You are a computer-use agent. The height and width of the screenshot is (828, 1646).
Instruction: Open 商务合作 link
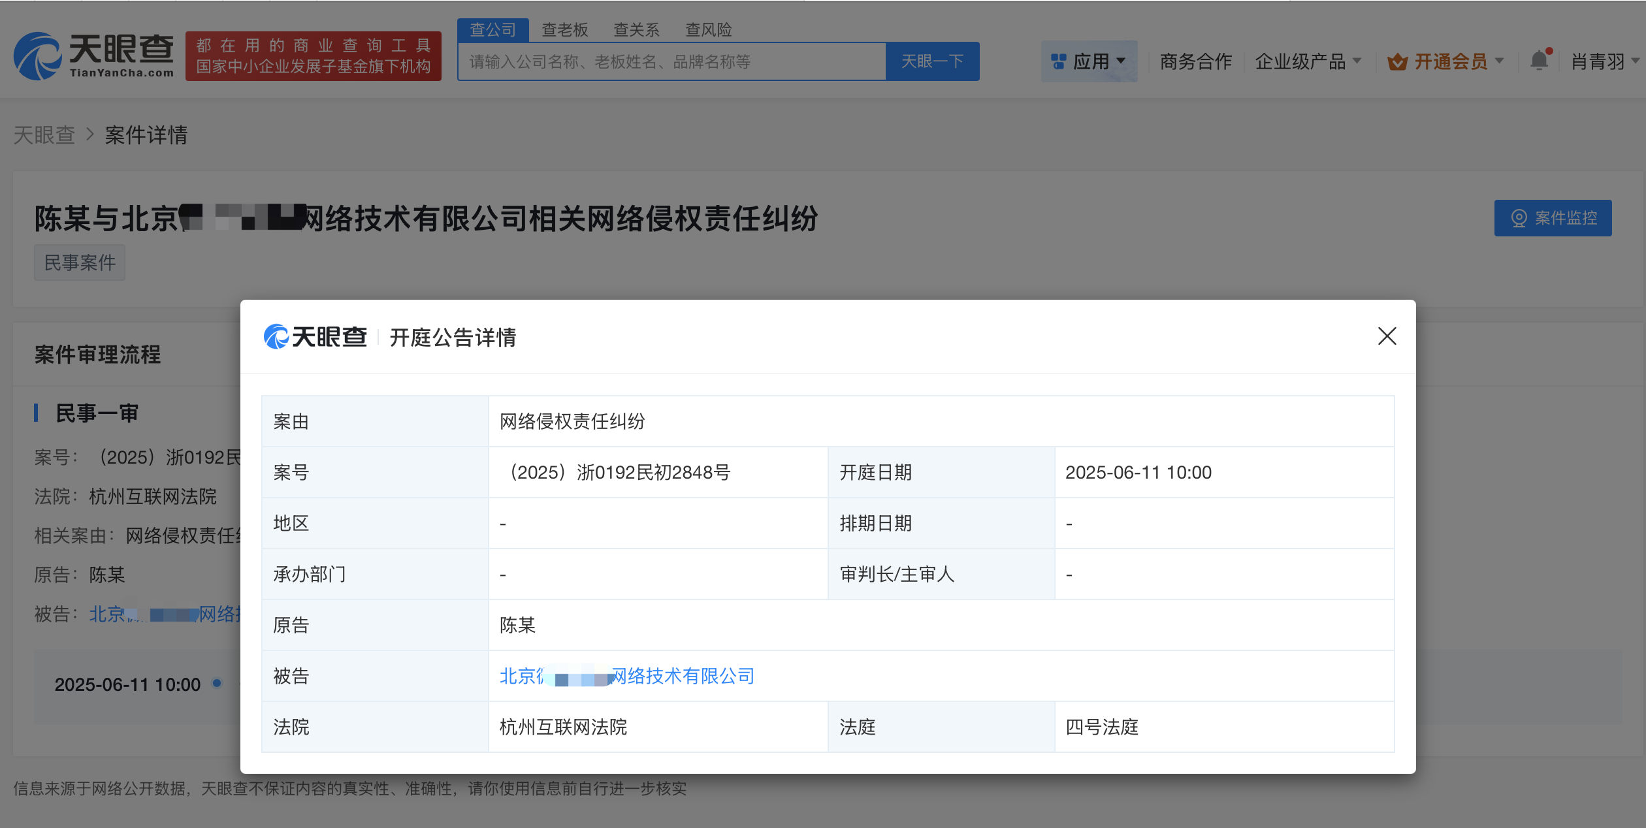(x=1195, y=61)
